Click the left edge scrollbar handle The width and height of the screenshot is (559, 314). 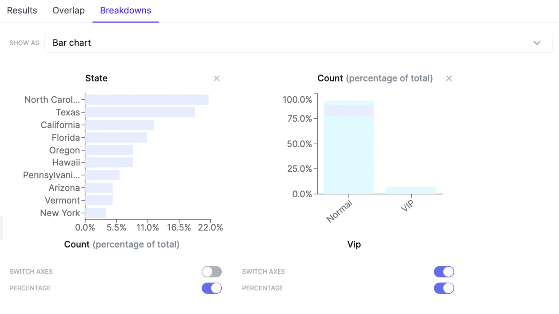[x=1, y=228]
